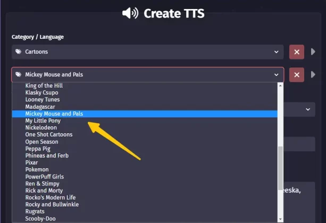Click the Category / Language label

(x=38, y=37)
